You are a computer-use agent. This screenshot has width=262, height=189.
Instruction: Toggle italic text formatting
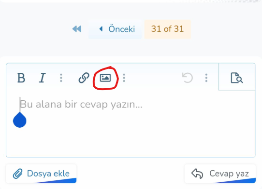[x=42, y=78]
